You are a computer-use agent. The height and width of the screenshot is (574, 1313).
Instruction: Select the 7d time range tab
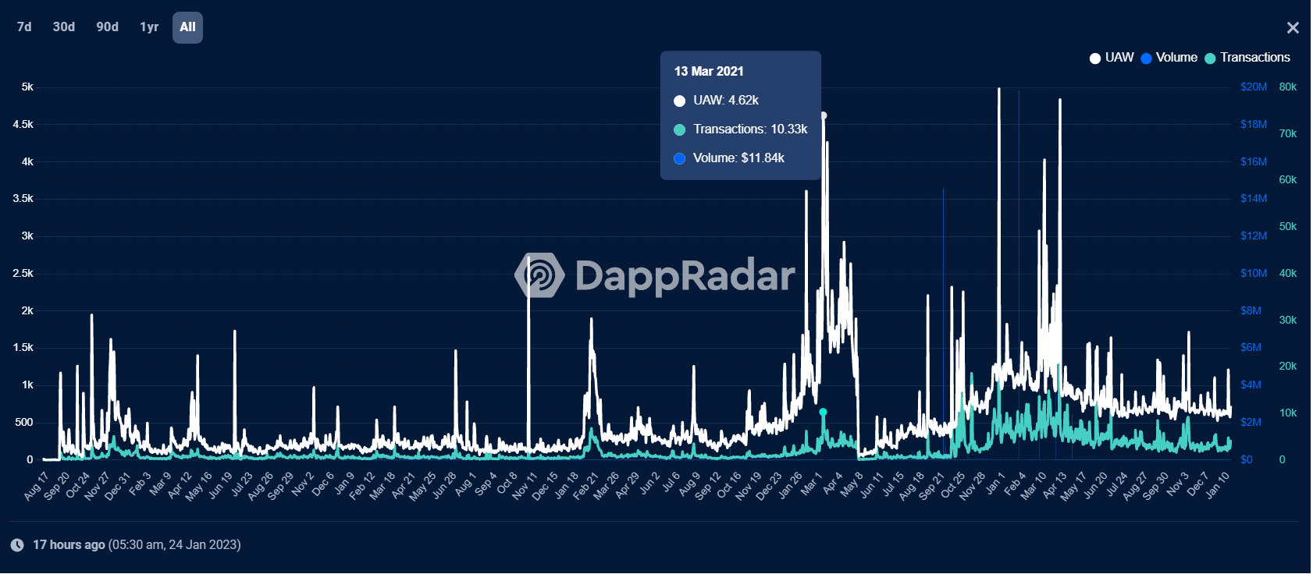coord(24,27)
